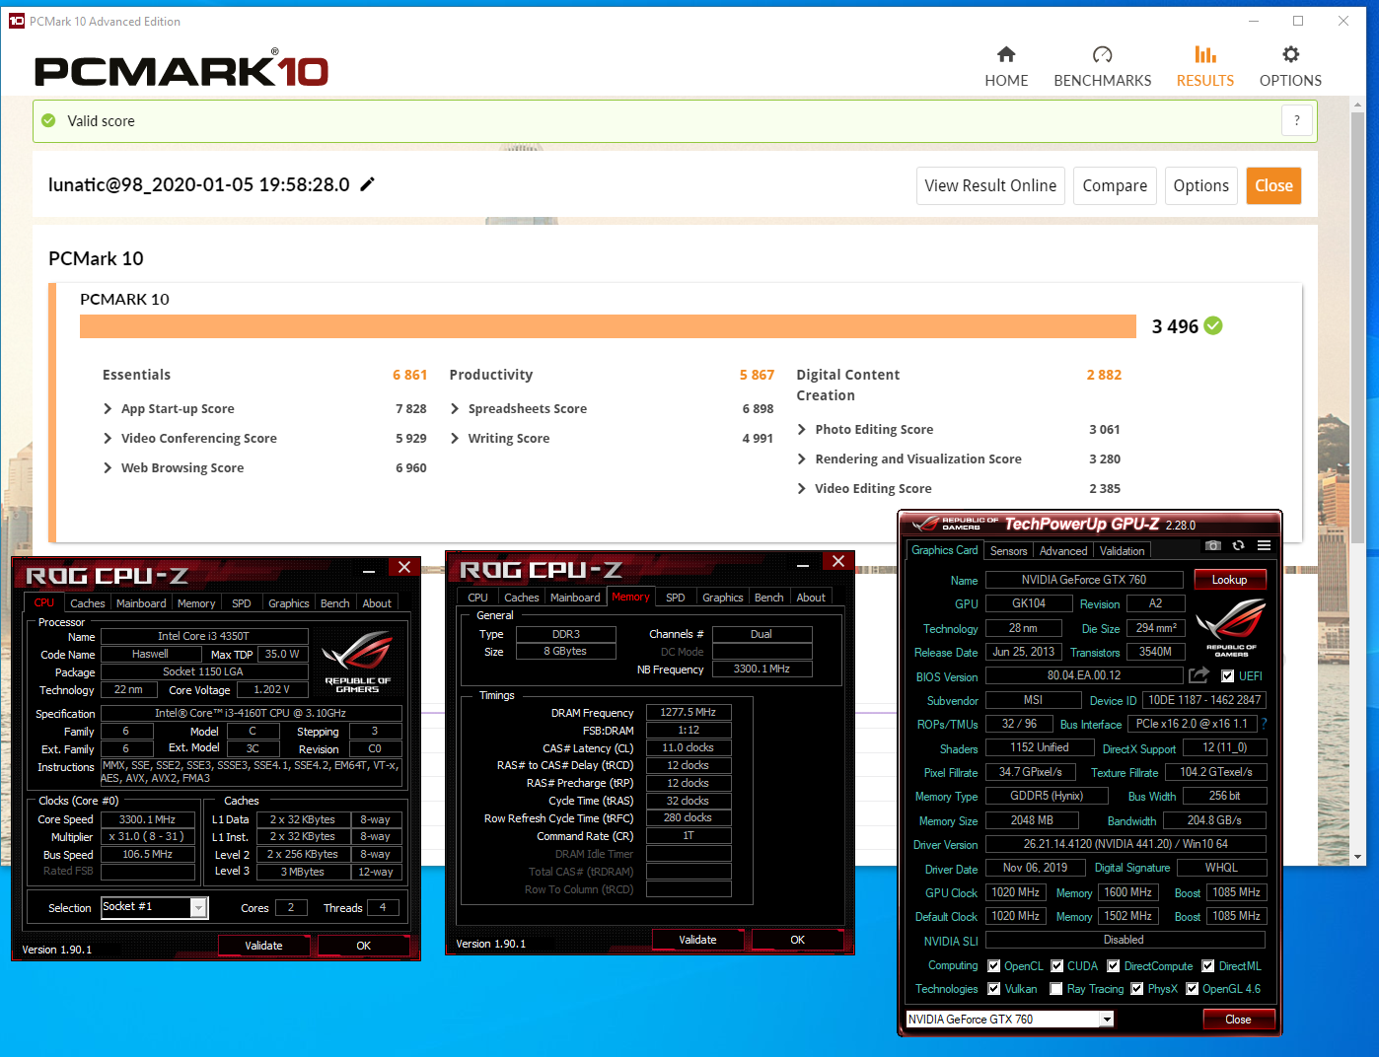This screenshot has height=1057, width=1379.
Task: Switch to Sensors tab in GPU-Z
Action: [1009, 551]
